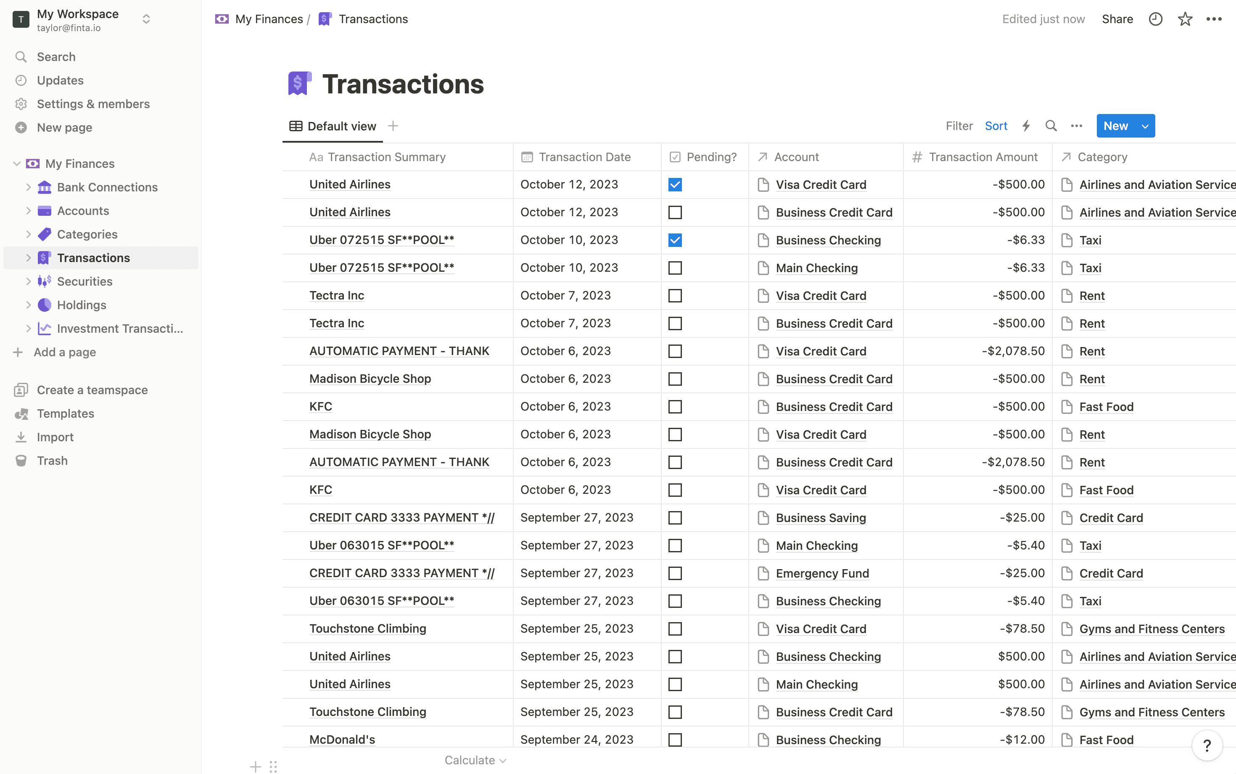Check Pending for United Airlines Business Credit Card row
The height and width of the screenshot is (774, 1236).
(675, 212)
